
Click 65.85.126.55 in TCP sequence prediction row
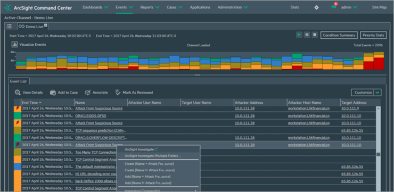[352, 130]
